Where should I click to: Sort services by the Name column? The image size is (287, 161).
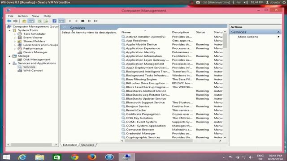(126, 32)
